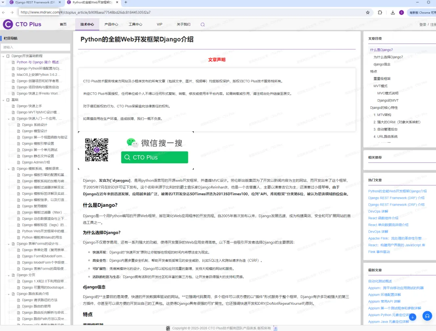The height and width of the screenshot is (331, 436).
Task: Select the 技术中心 menu item
Action: (x=87, y=25)
